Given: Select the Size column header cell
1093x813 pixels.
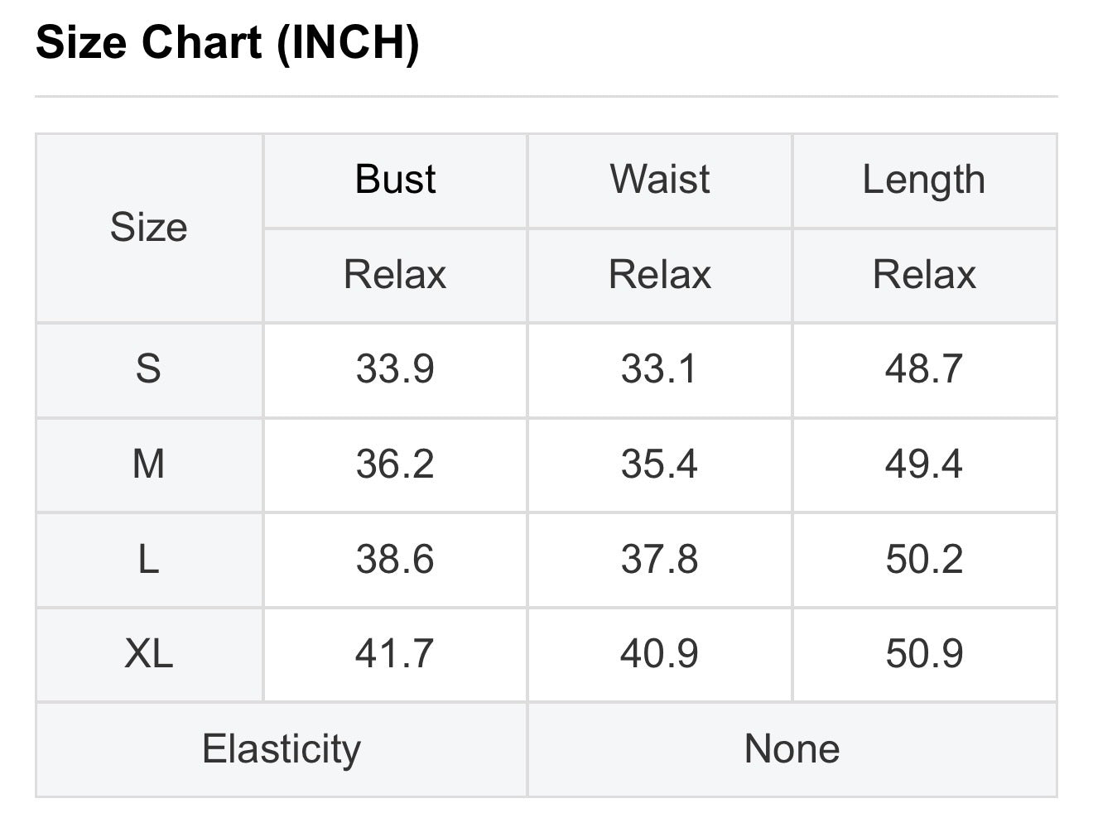Looking at the screenshot, I should point(149,228).
